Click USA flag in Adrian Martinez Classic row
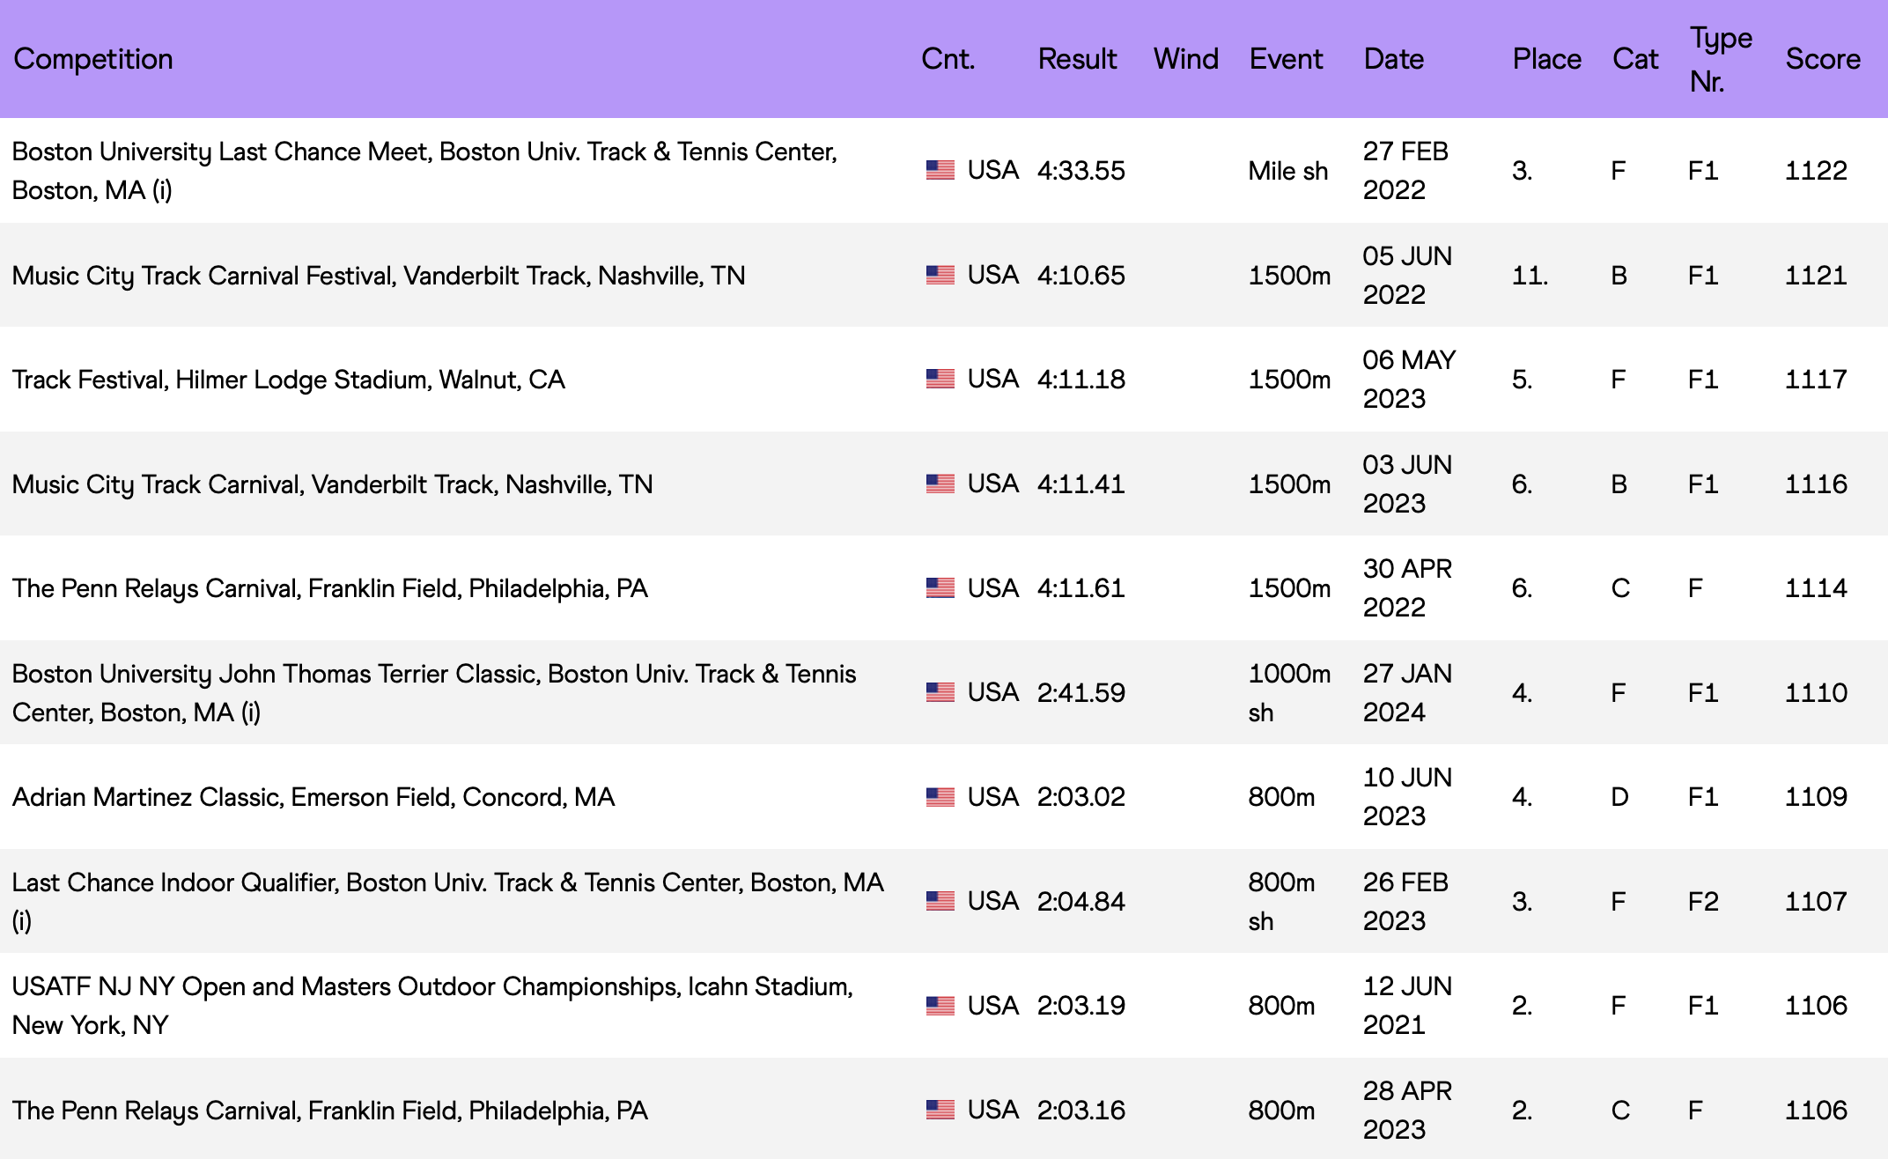The width and height of the screenshot is (1888, 1159). (940, 797)
